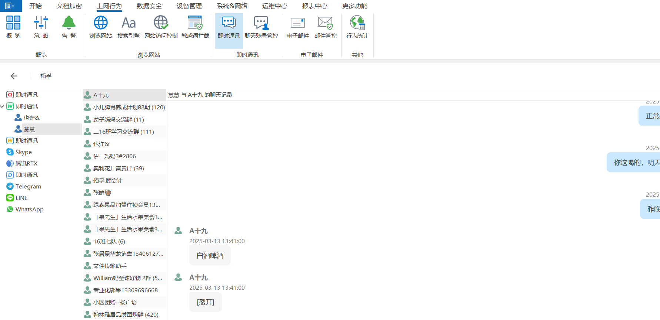Select the Telegram entry in sidebar

28,187
